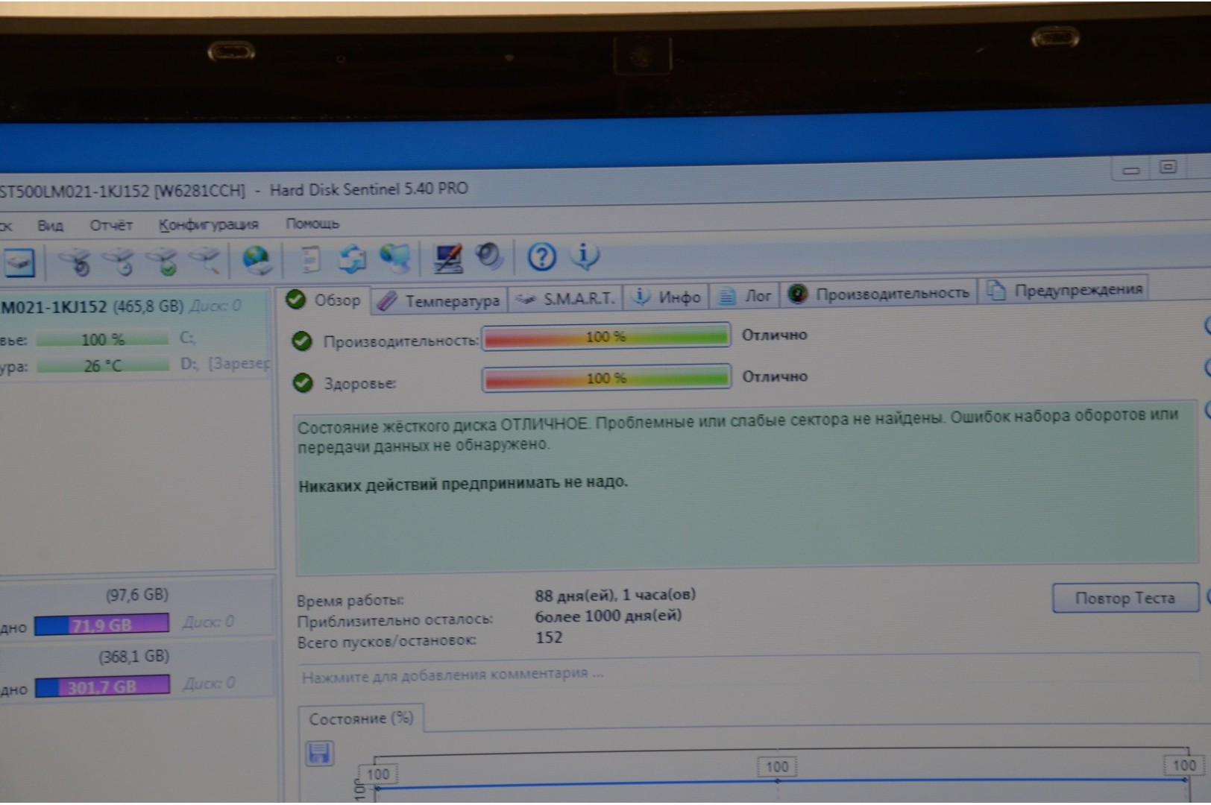Viewport: 1211px width, 805px height.
Task: Click the Здоровье 100 % progress bar
Action: (605, 378)
